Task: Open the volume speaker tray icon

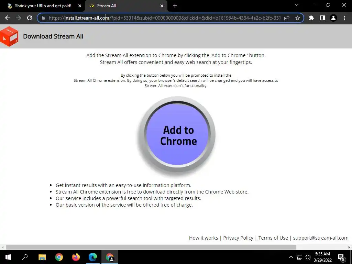Action: 308,257
